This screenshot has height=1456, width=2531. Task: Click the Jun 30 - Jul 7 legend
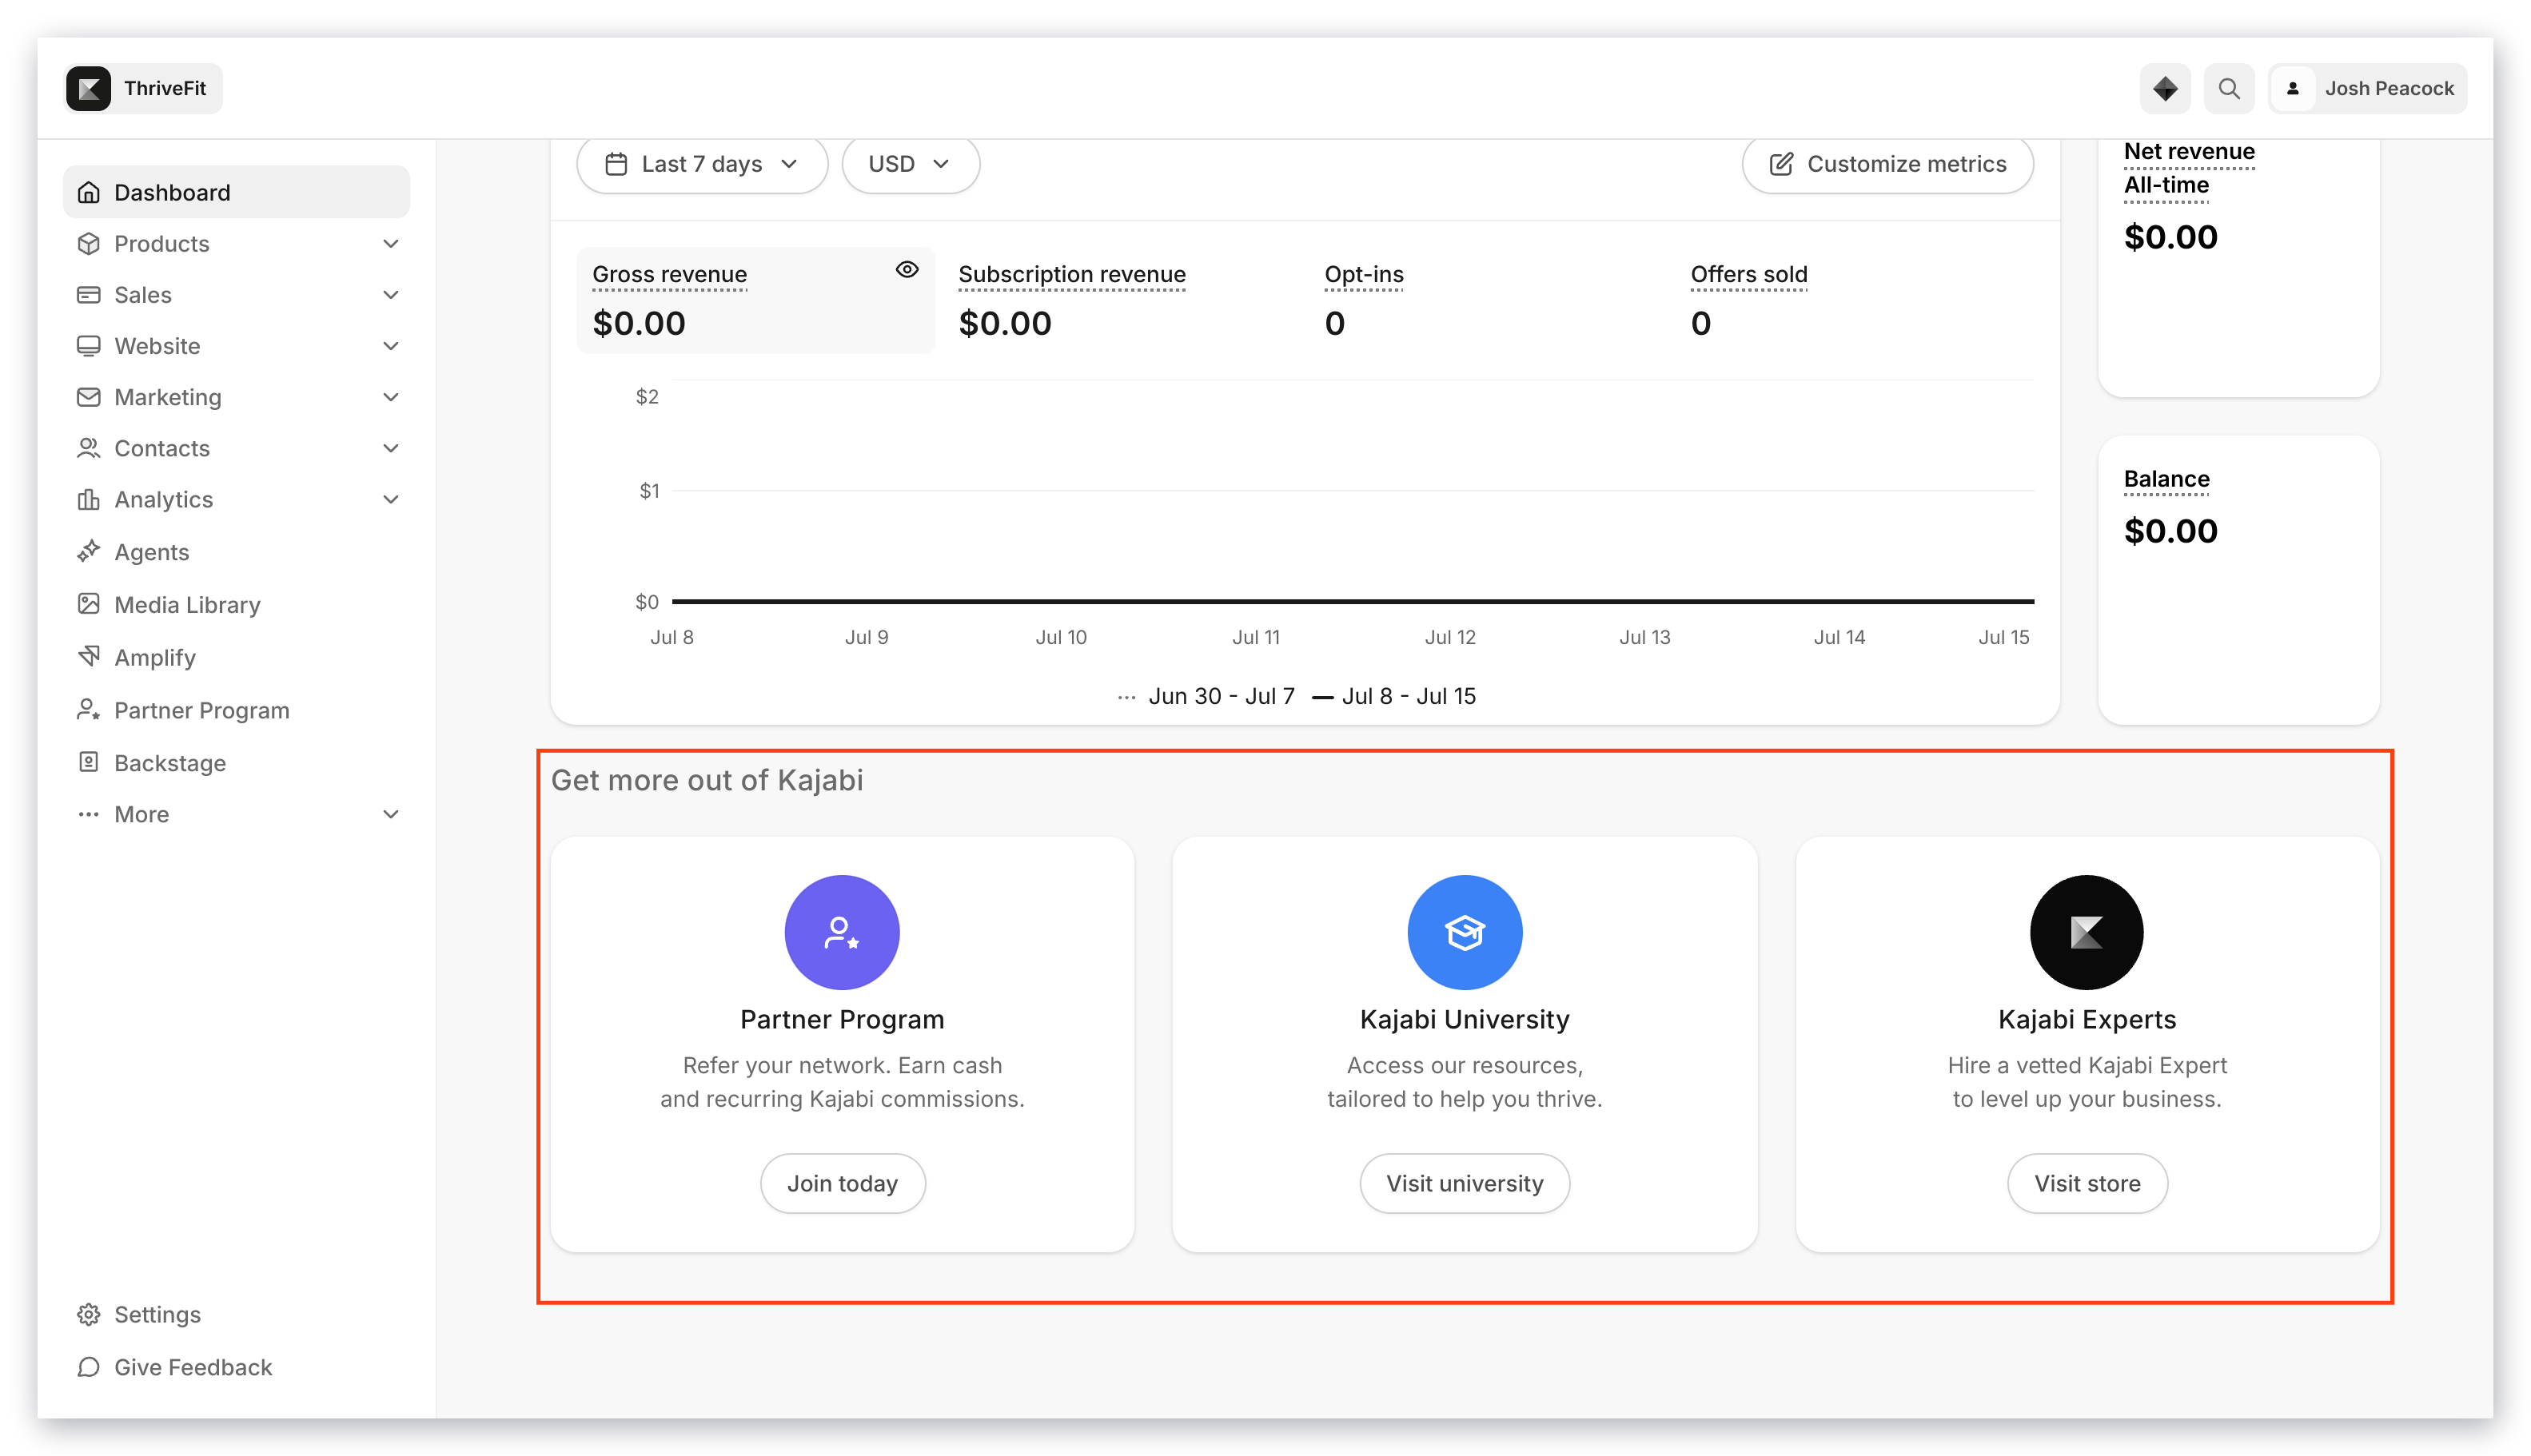[x=1206, y=696]
